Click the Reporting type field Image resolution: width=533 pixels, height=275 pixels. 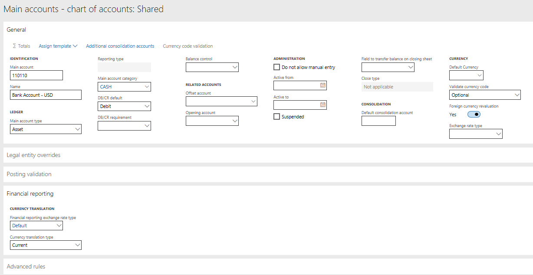click(x=124, y=67)
